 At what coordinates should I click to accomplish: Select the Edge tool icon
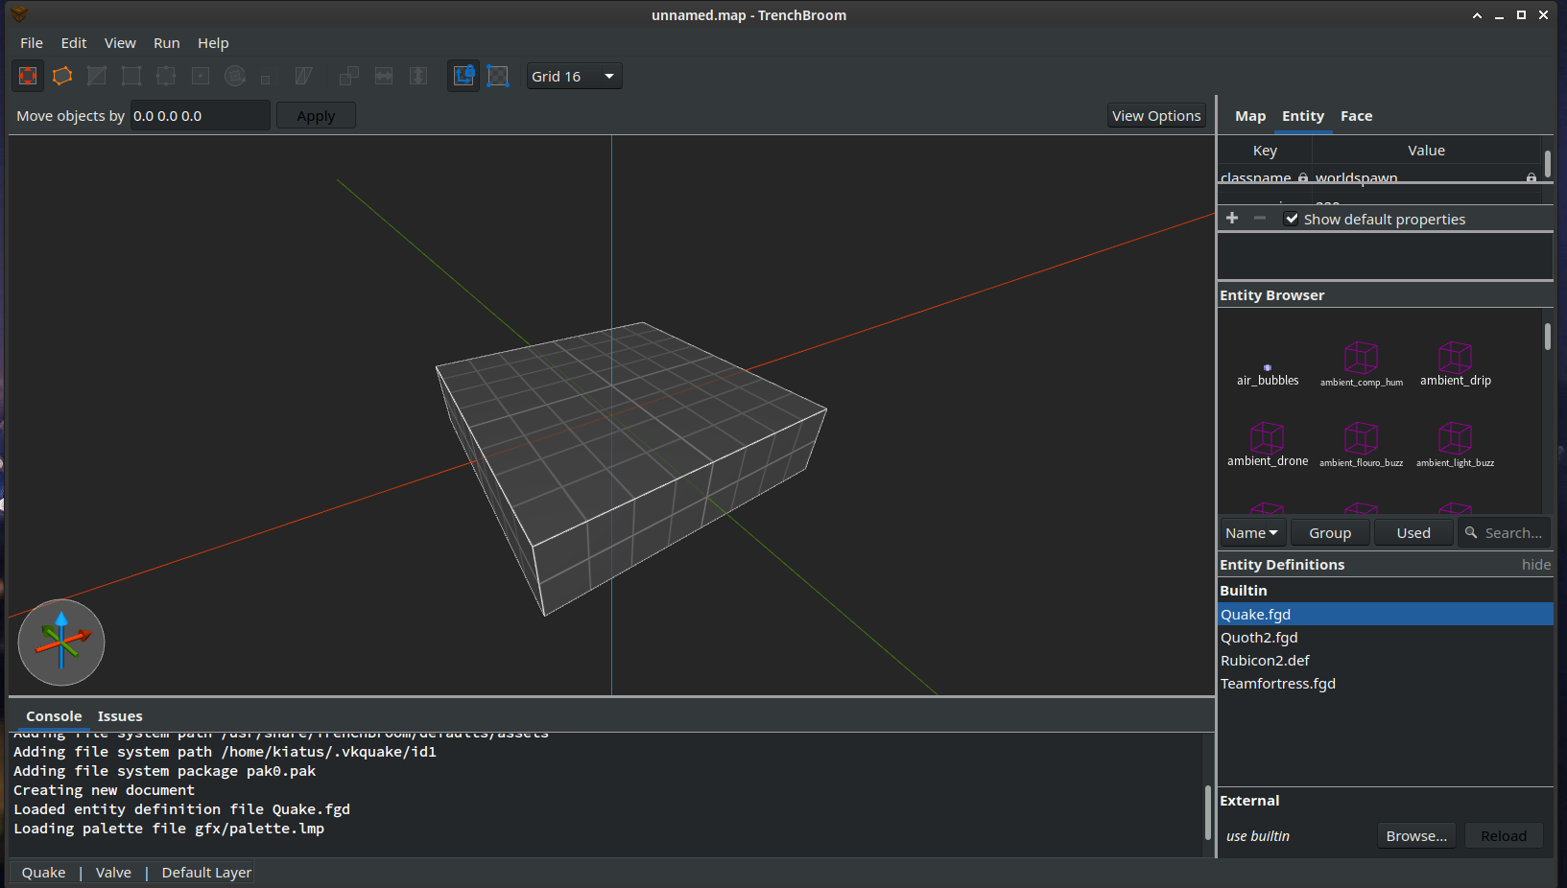point(166,76)
